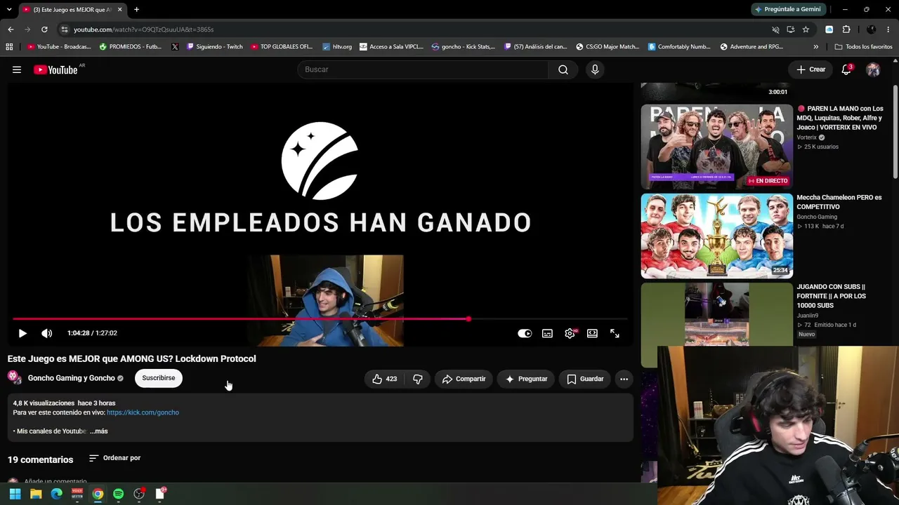Image resolution: width=899 pixels, height=505 pixels.
Task: Open the Chrome extensions puzzle icon
Action: click(846, 29)
